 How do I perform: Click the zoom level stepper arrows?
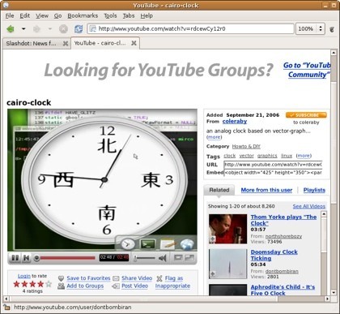[321, 28]
